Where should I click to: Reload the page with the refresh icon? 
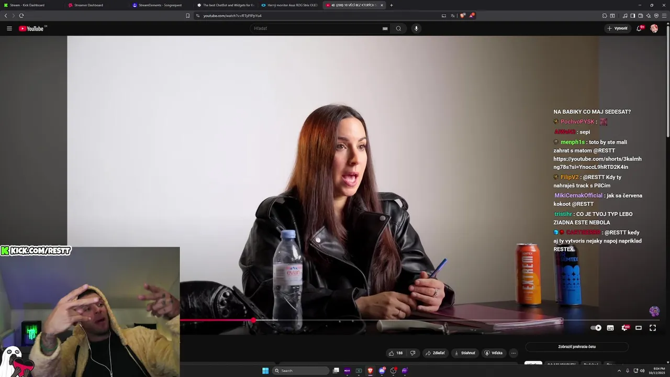tap(21, 16)
